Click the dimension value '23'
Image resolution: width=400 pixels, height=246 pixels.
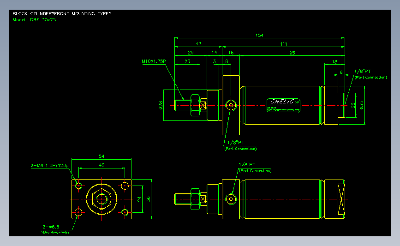(187, 61)
